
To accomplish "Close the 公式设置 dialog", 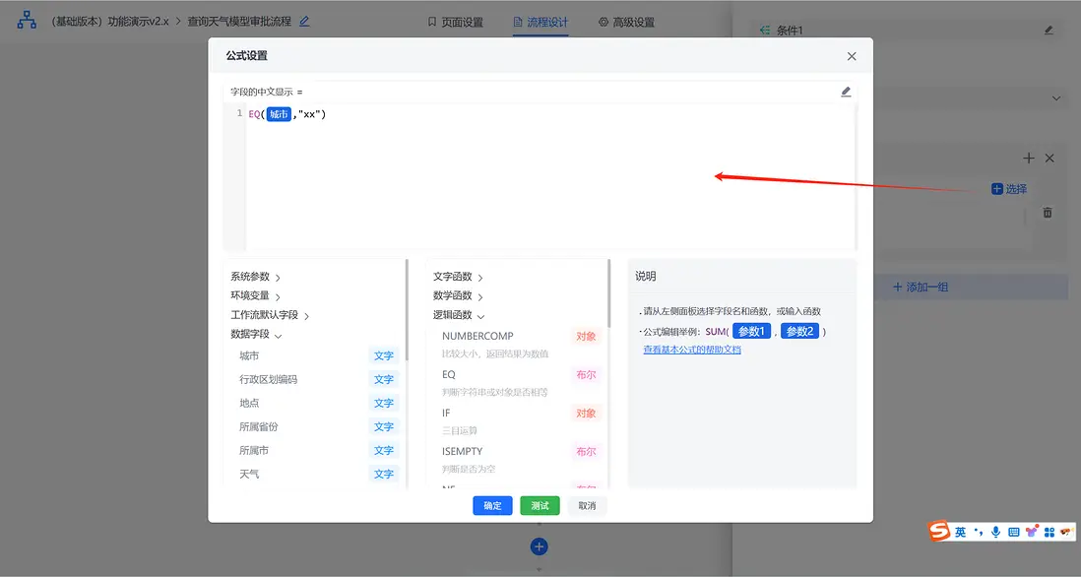I will click(852, 56).
